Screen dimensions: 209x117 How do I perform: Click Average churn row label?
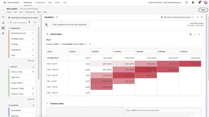click(x=53, y=58)
